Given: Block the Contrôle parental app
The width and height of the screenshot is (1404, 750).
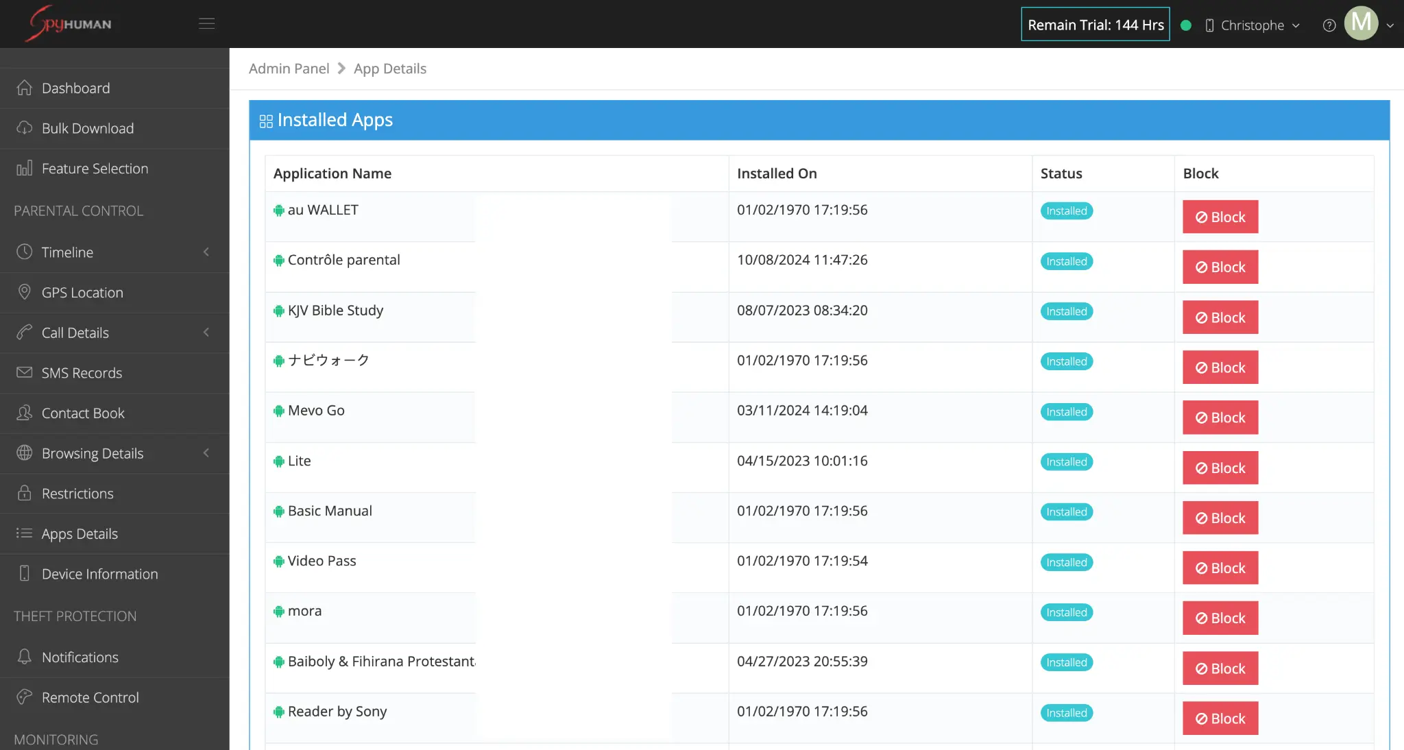Looking at the screenshot, I should pyautogui.click(x=1220, y=267).
